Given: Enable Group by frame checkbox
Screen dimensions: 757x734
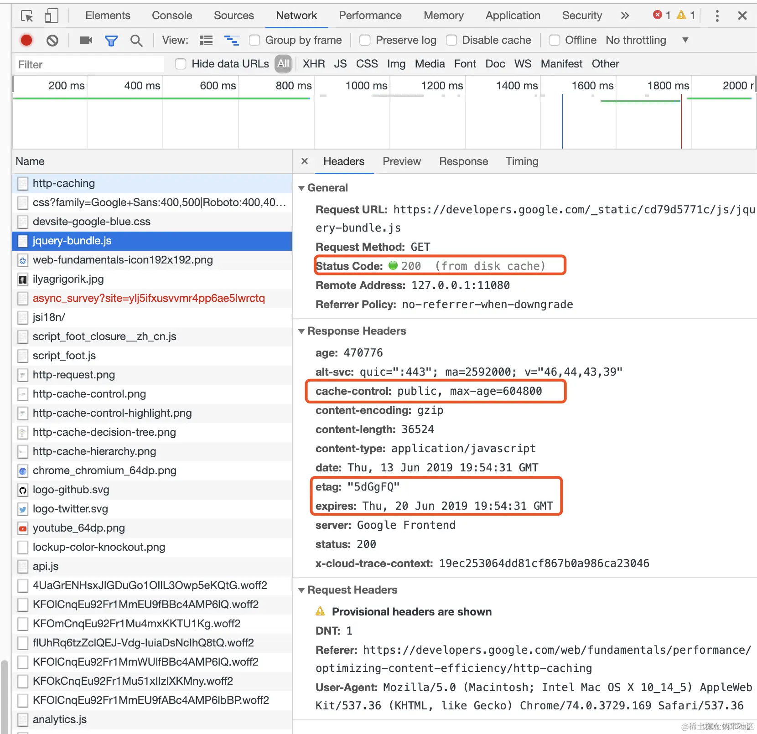Looking at the screenshot, I should click(x=254, y=41).
